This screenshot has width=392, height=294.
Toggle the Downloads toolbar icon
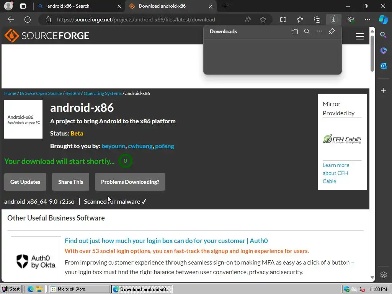tap(333, 20)
